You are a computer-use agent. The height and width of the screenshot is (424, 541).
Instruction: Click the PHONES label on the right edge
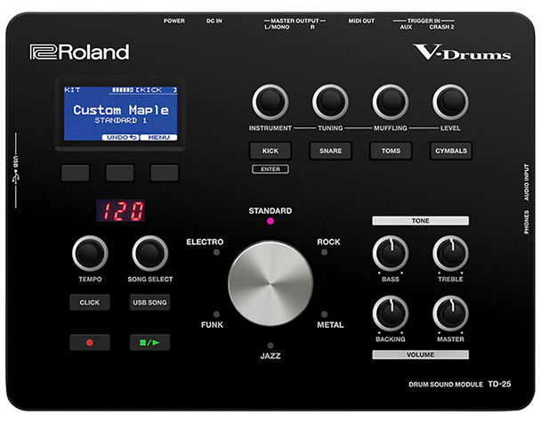pos(527,222)
